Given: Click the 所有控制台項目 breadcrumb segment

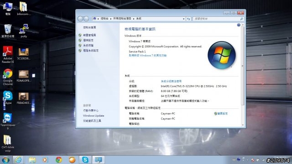Looking at the screenshot, I should tap(122, 19).
